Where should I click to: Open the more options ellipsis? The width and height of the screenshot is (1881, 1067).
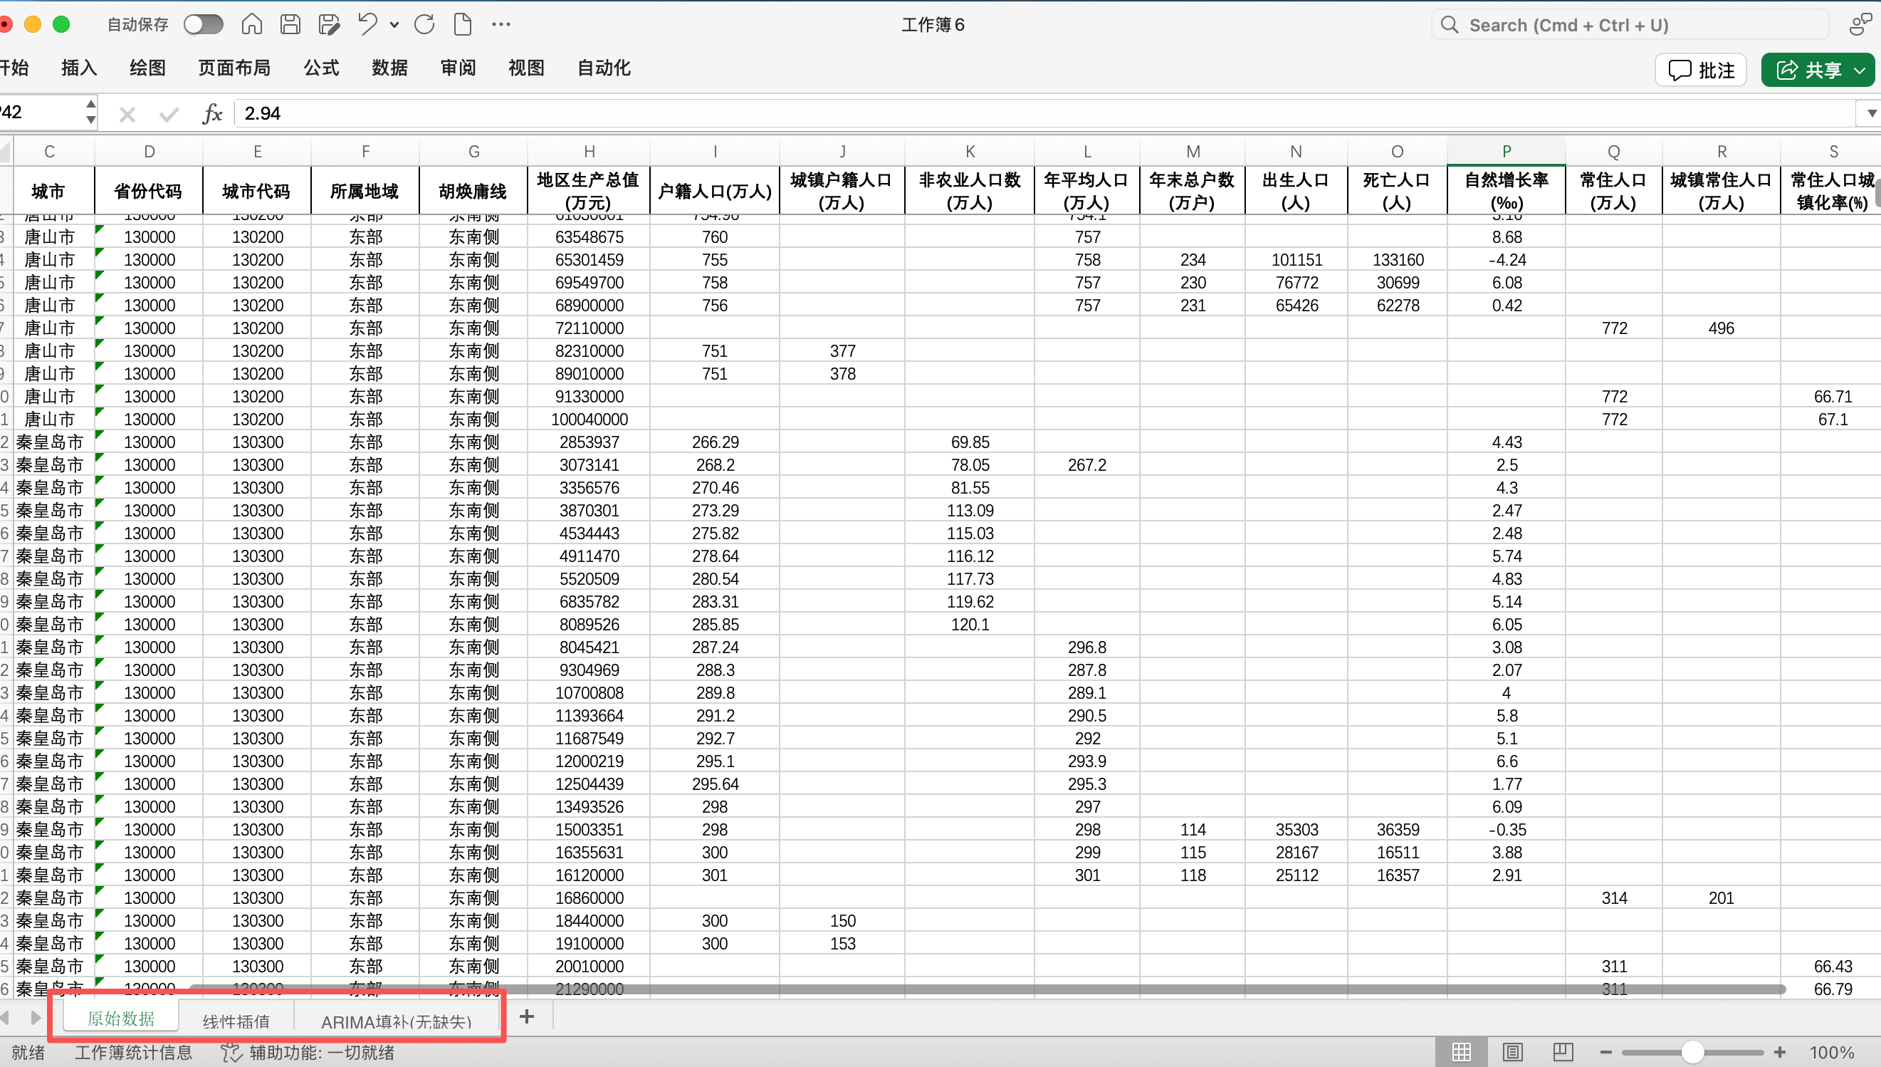[501, 24]
